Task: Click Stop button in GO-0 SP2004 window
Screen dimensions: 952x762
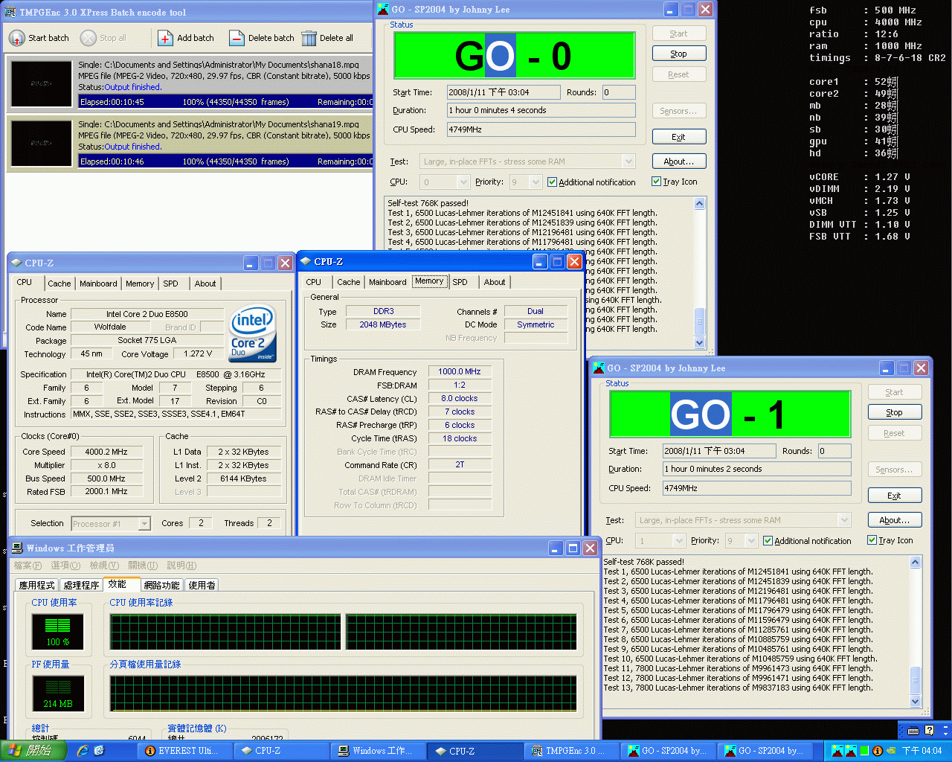Action: 679,54
